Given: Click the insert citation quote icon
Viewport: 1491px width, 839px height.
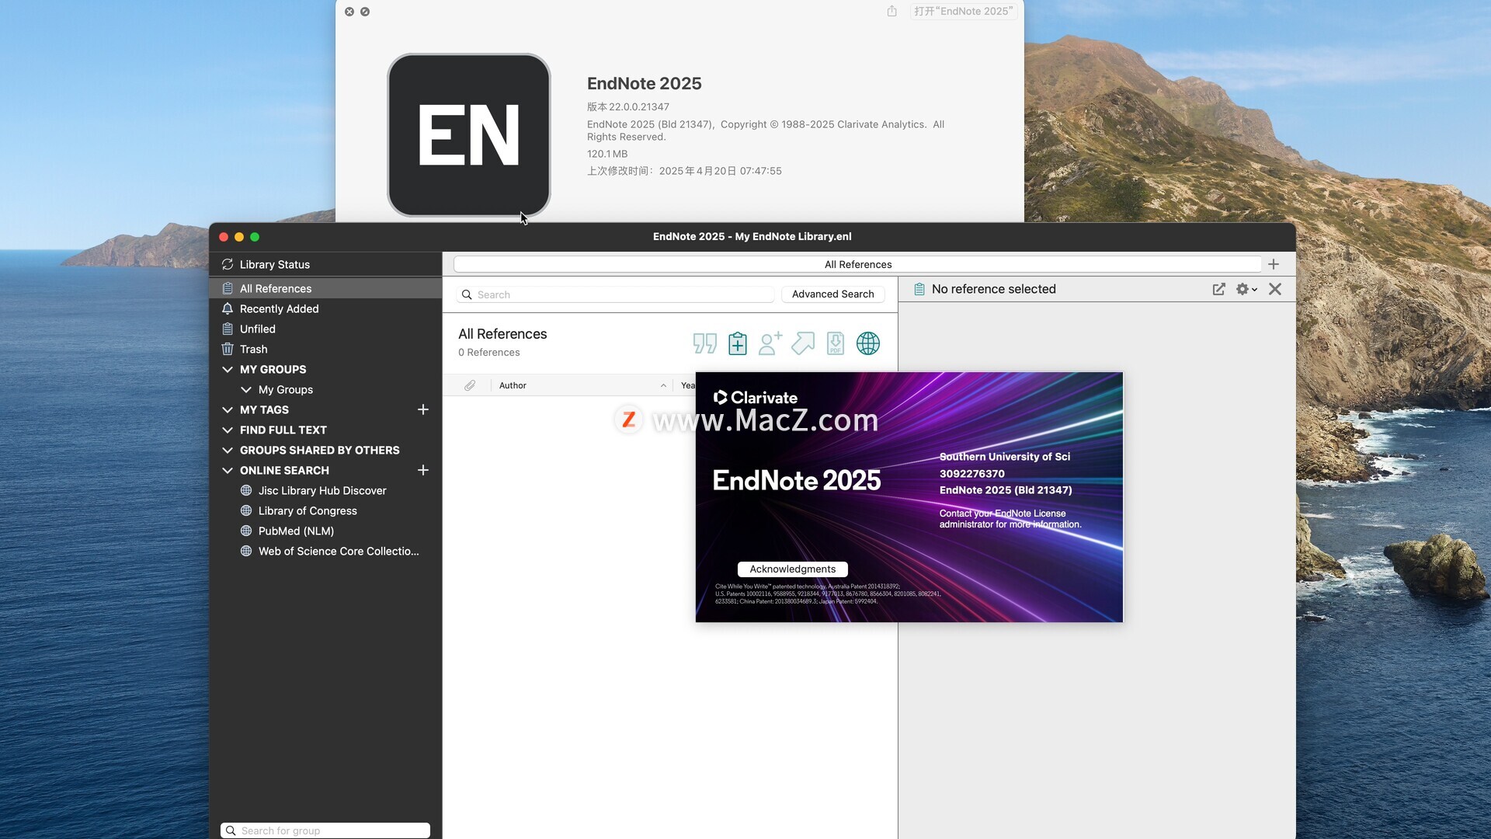Looking at the screenshot, I should [x=704, y=343].
